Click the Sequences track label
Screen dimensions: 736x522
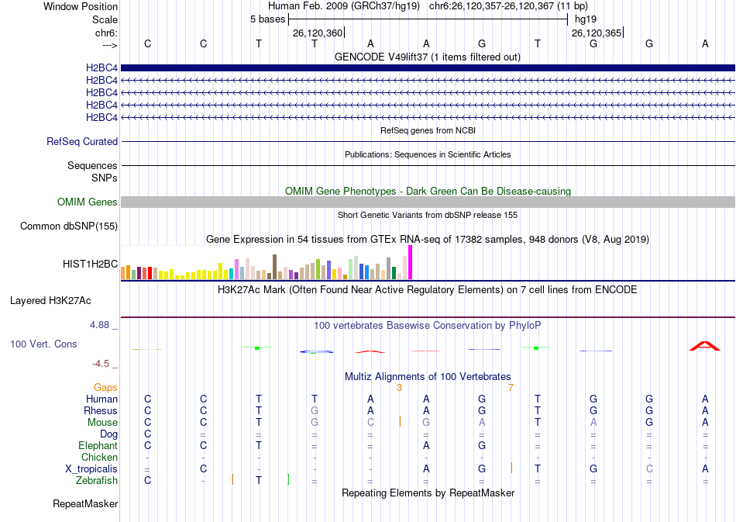(92, 165)
